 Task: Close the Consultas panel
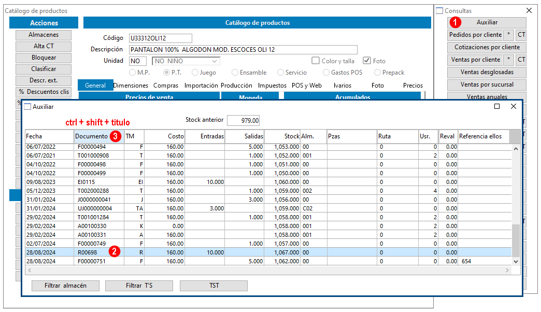pos(529,10)
